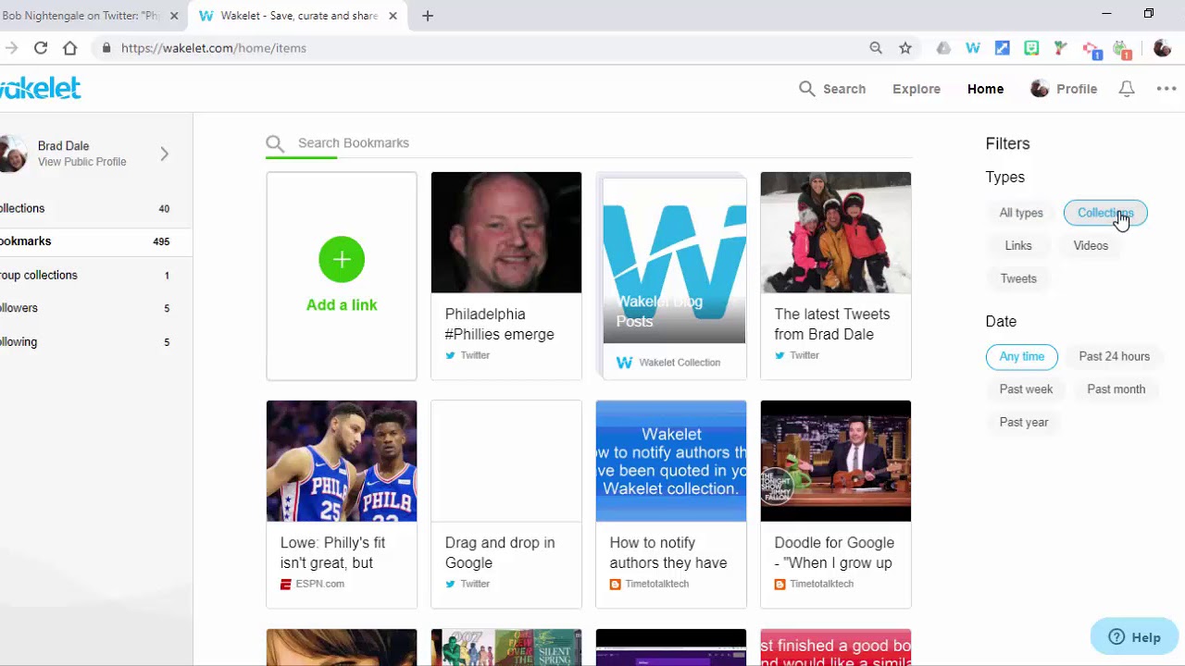Click the zoom magnifier icon in address bar
Screen dimensions: 1185x666
(876, 48)
